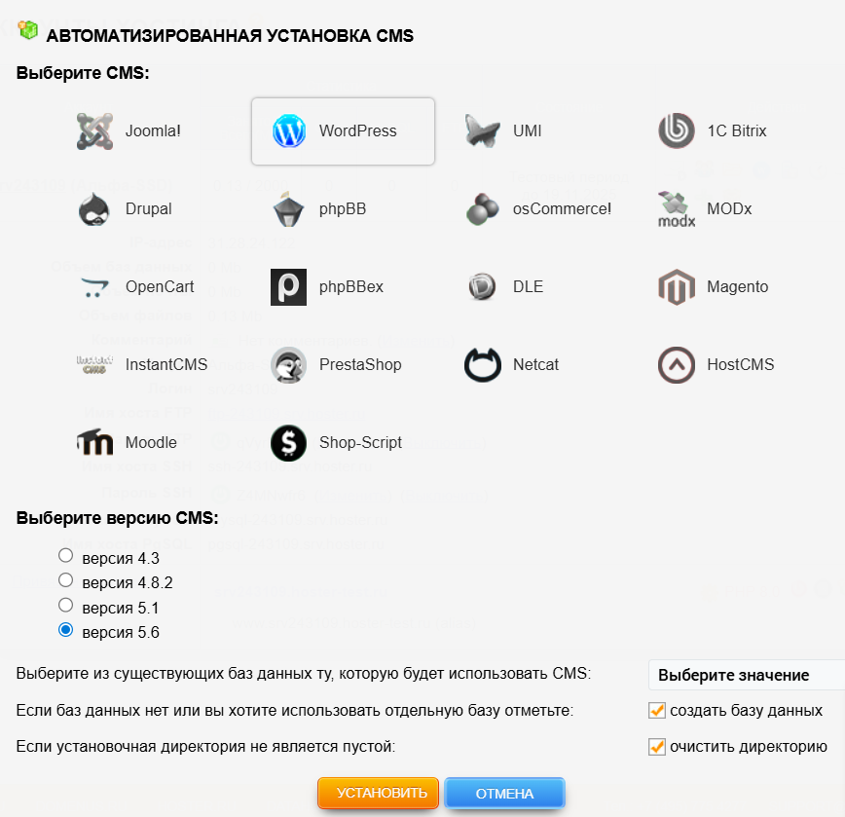Select the PrestaShop penguin icon
This screenshot has height=817, width=845.
(289, 365)
